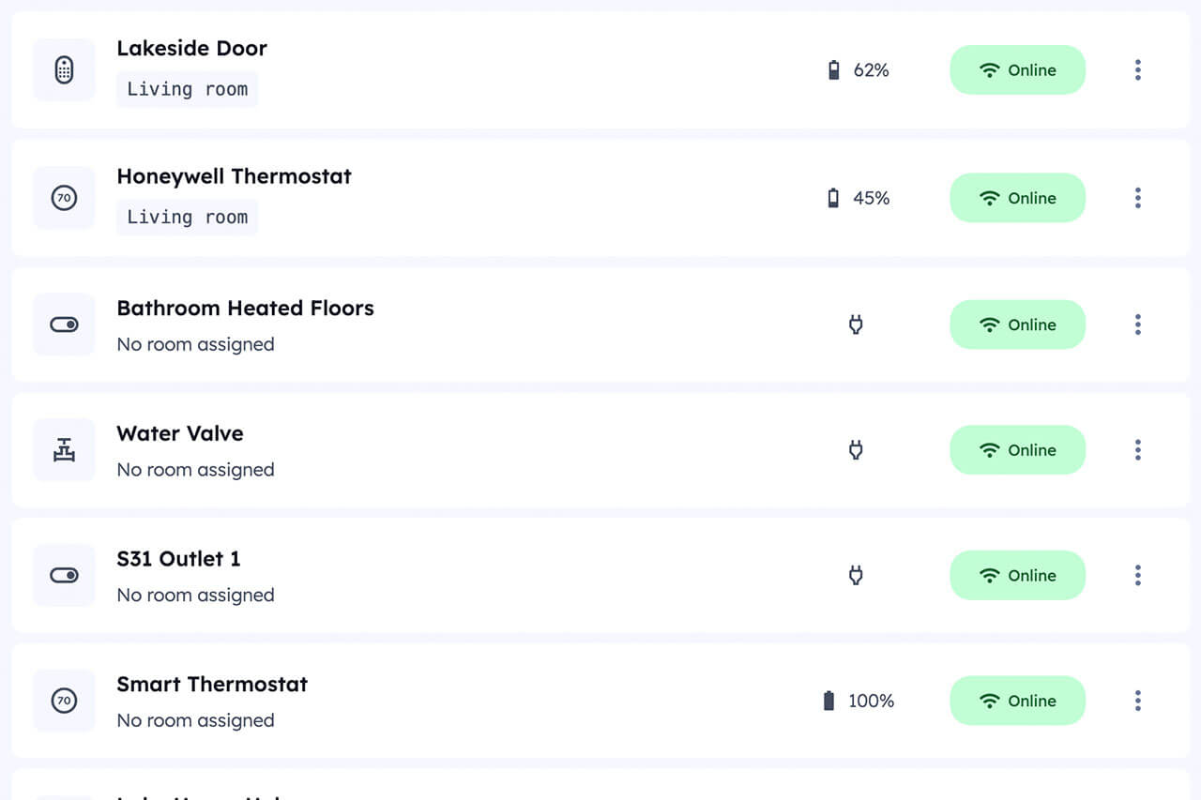Open the Lakeside Door more options menu

click(x=1137, y=70)
